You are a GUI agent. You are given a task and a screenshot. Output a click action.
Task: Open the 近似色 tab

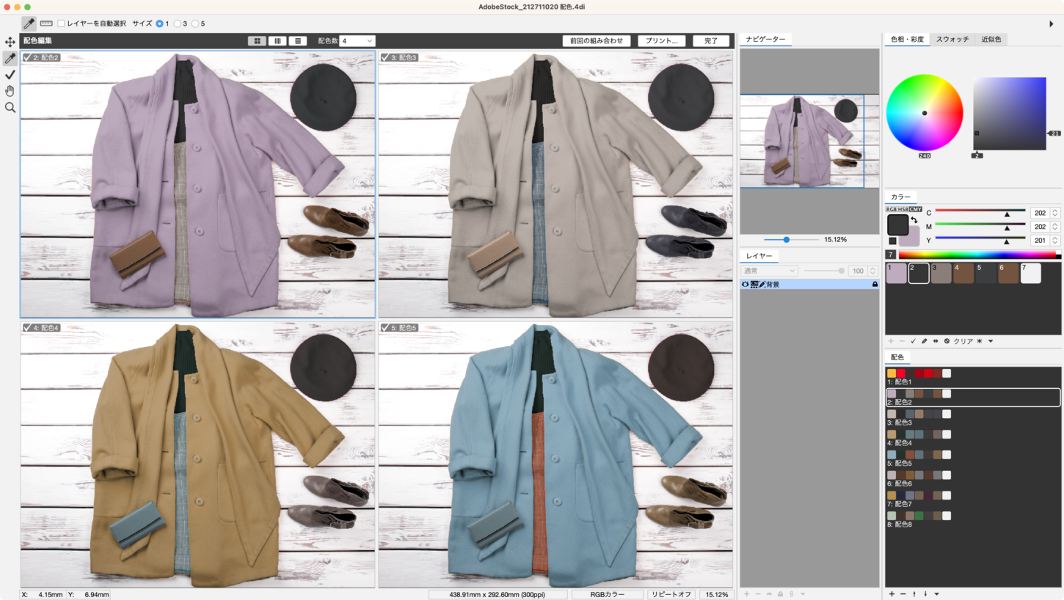[991, 40]
